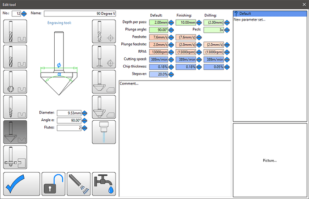Toggle the air blast spray button
The width and height of the screenshot is (309, 199).
point(78,184)
